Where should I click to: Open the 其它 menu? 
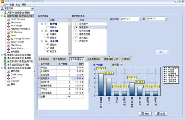pos(18,5)
